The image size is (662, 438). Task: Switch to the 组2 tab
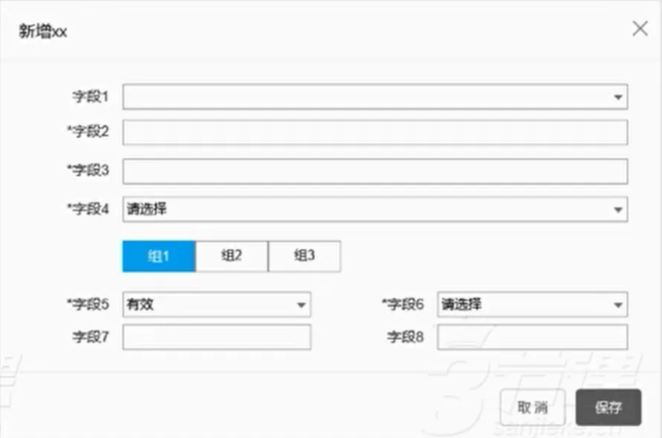click(x=231, y=256)
